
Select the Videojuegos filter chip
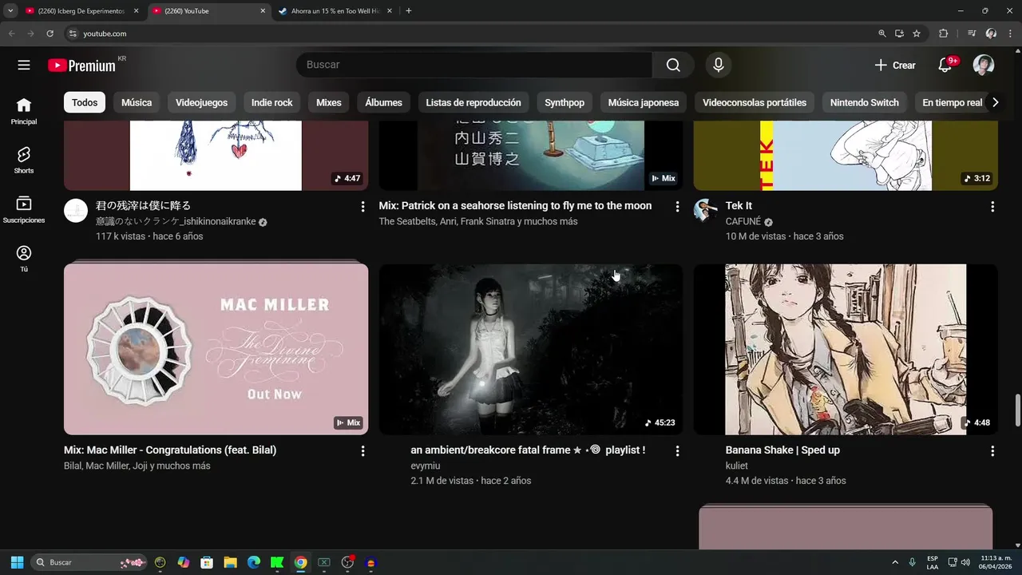201,102
